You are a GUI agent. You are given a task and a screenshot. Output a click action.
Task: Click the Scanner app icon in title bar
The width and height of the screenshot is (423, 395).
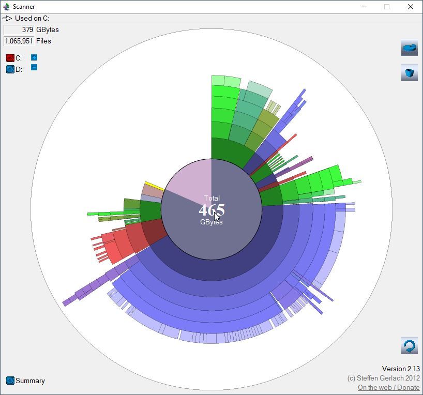tap(6, 7)
